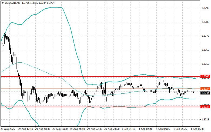Click the 1.3765 price scale label
Viewport: 211px width, 132px height.
pyautogui.click(x=205, y=50)
